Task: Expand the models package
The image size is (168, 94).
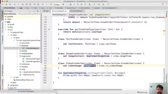Action: coord(17,67)
